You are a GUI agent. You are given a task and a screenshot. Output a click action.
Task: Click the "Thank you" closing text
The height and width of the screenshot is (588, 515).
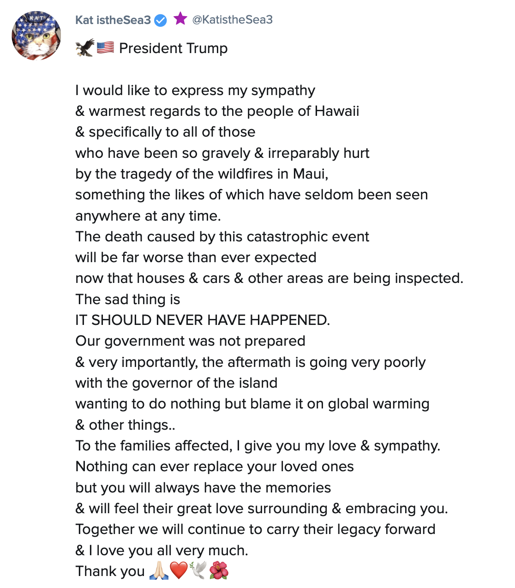tap(110, 571)
